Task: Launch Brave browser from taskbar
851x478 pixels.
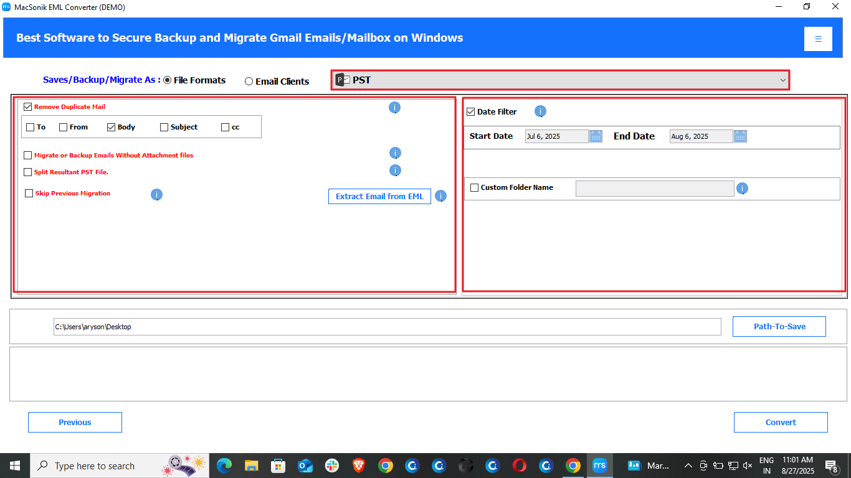Action: (358, 466)
